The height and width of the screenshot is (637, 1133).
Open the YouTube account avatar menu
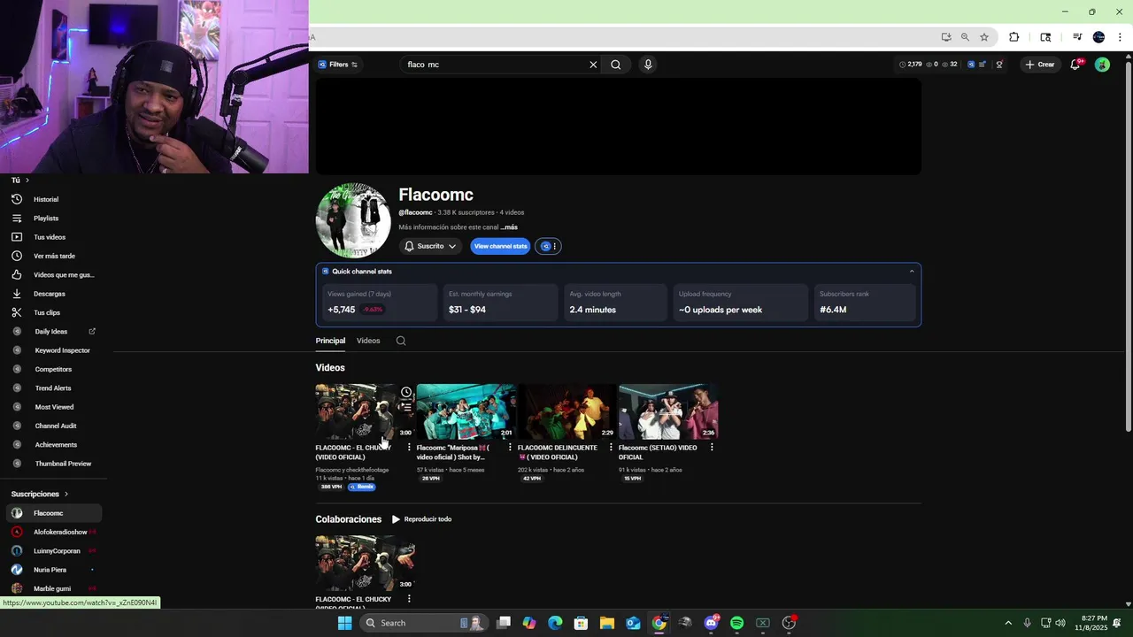point(1102,65)
